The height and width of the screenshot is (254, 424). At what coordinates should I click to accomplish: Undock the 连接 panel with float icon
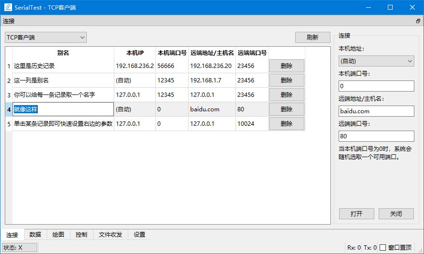[418, 21]
